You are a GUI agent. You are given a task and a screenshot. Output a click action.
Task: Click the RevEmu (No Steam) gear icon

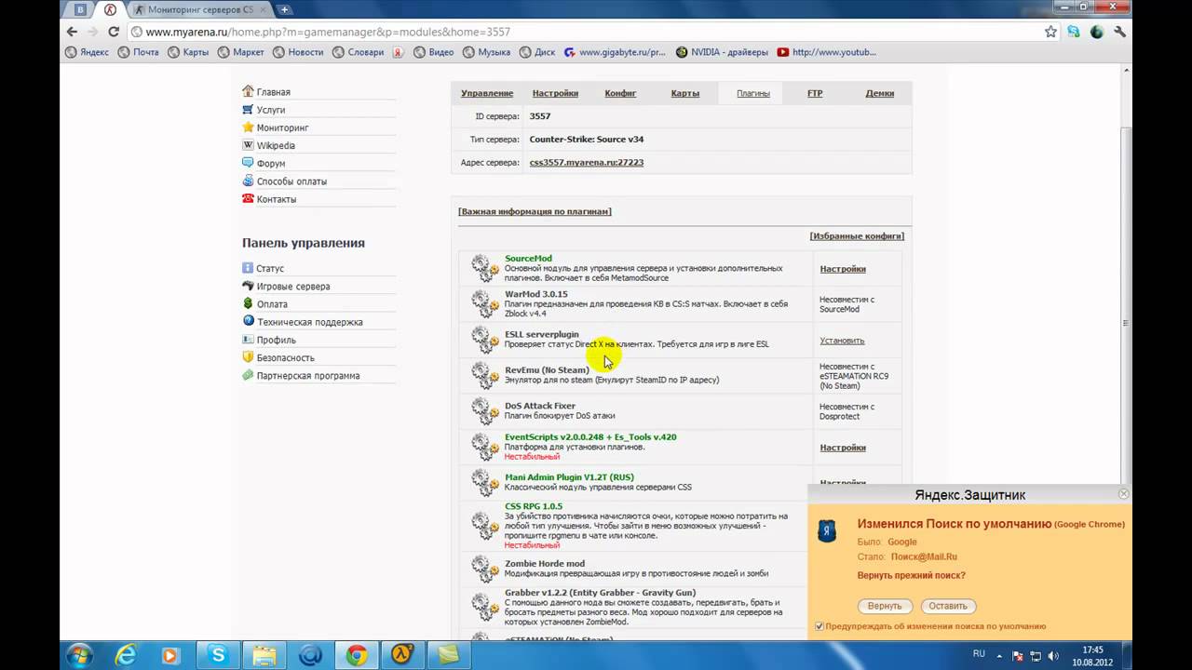click(x=484, y=375)
